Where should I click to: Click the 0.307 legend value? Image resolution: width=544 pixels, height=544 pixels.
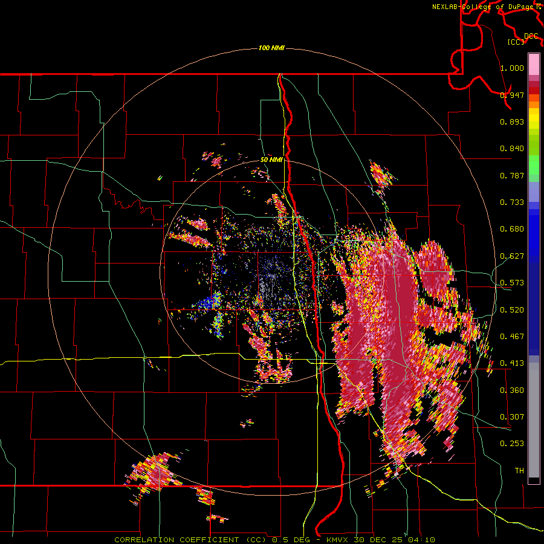point(512,416)
